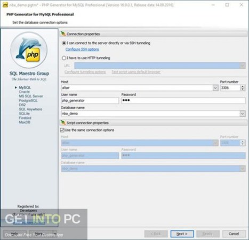Select MaxDB in the product list
This screenshot has width=249, height=240.
[x=25, y=122]
